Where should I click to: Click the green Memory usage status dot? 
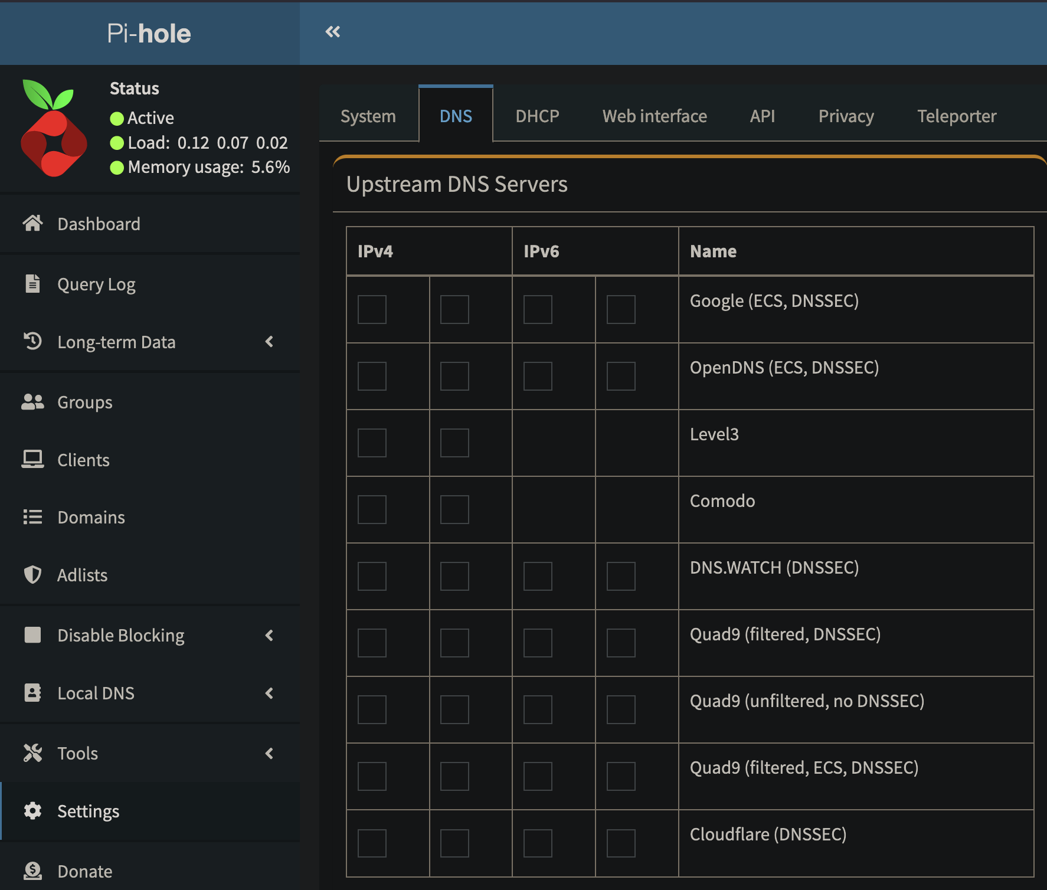pos(117,168)
